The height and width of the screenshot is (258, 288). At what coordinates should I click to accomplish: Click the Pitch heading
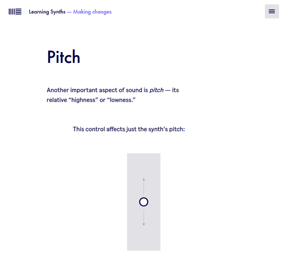[64, 57]
